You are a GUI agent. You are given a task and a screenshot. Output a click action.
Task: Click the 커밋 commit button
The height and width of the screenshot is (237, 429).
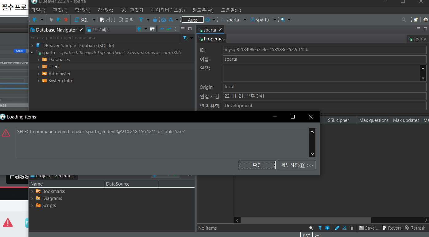pos(107,20)
